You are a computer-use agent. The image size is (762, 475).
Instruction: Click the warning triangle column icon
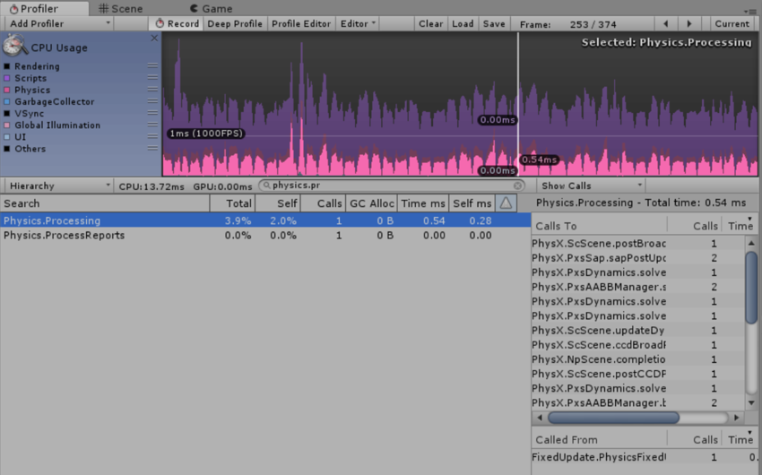[506, 203]
